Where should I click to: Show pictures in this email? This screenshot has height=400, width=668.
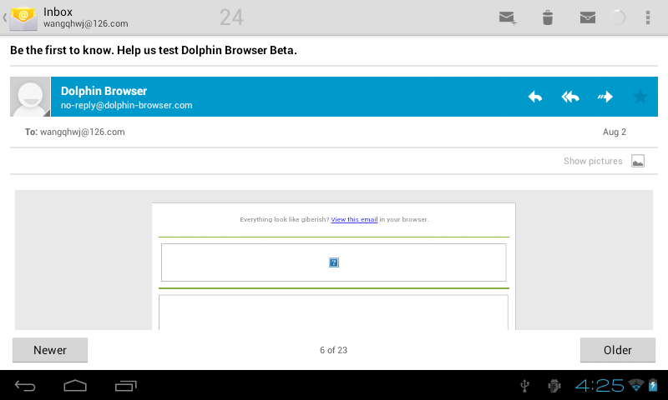pyautogui.click(x=593, y=161)
